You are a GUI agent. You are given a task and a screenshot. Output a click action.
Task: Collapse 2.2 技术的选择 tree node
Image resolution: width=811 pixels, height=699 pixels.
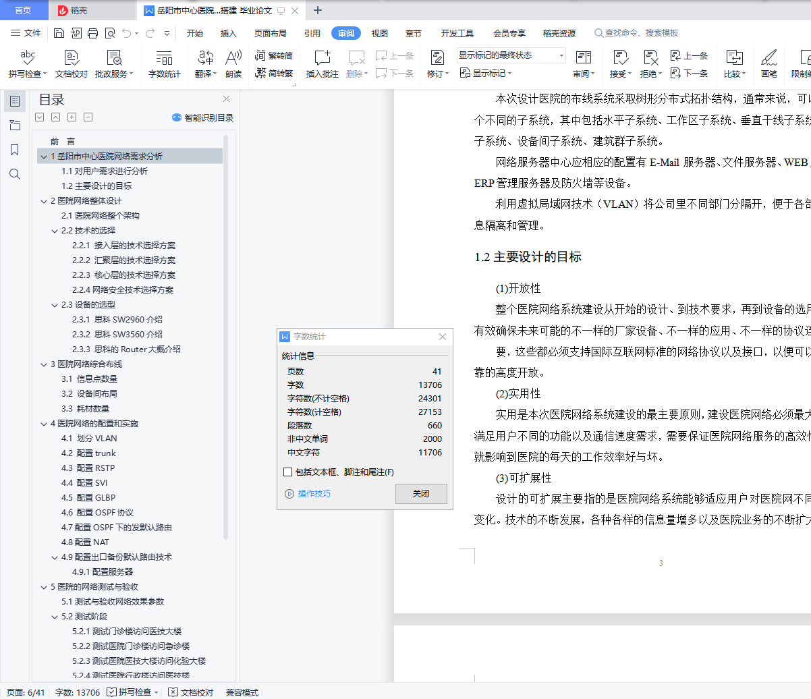point(55,231)
